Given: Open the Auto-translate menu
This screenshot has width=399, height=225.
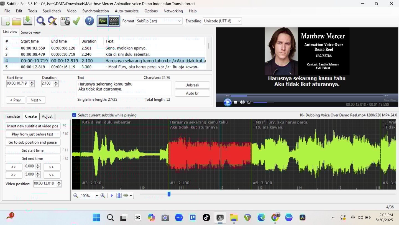Looking at the screenshot, I should coord(127,11).
